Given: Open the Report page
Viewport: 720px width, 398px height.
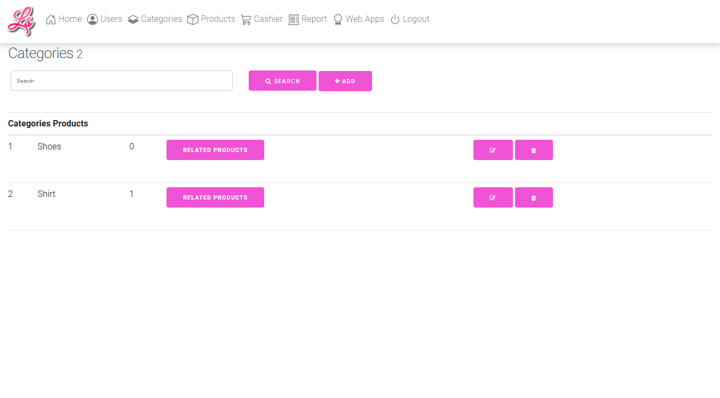Looking at the screenshot, I should pos(314,19).
